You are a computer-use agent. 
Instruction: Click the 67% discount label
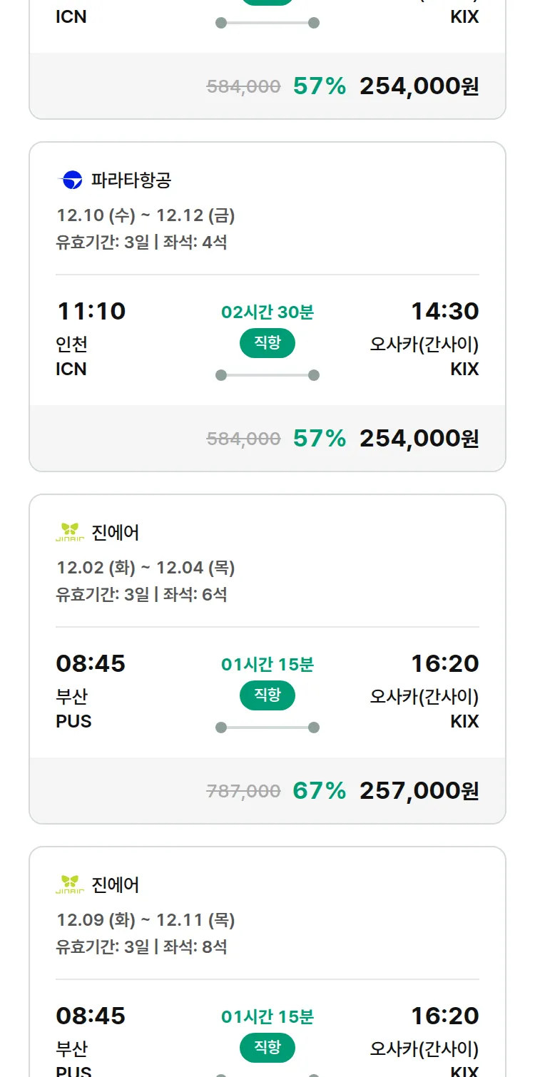[x=319, y=790]
